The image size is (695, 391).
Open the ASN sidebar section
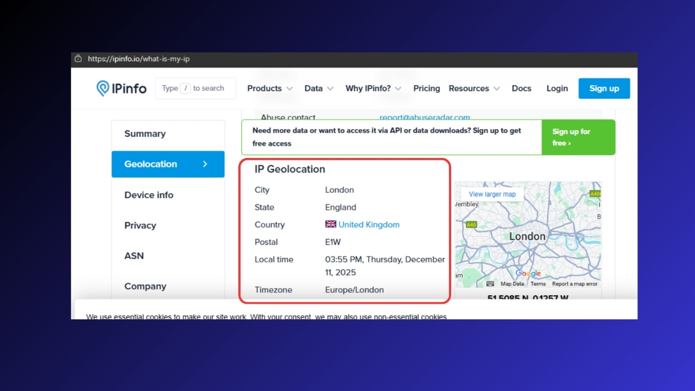click(x=168, y=256)
